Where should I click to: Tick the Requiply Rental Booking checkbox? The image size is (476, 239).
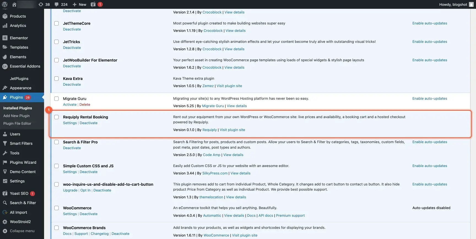pos(56,117)
